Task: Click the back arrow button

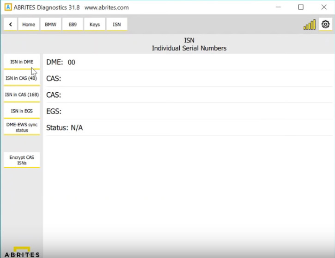Action: pos(10,24)
